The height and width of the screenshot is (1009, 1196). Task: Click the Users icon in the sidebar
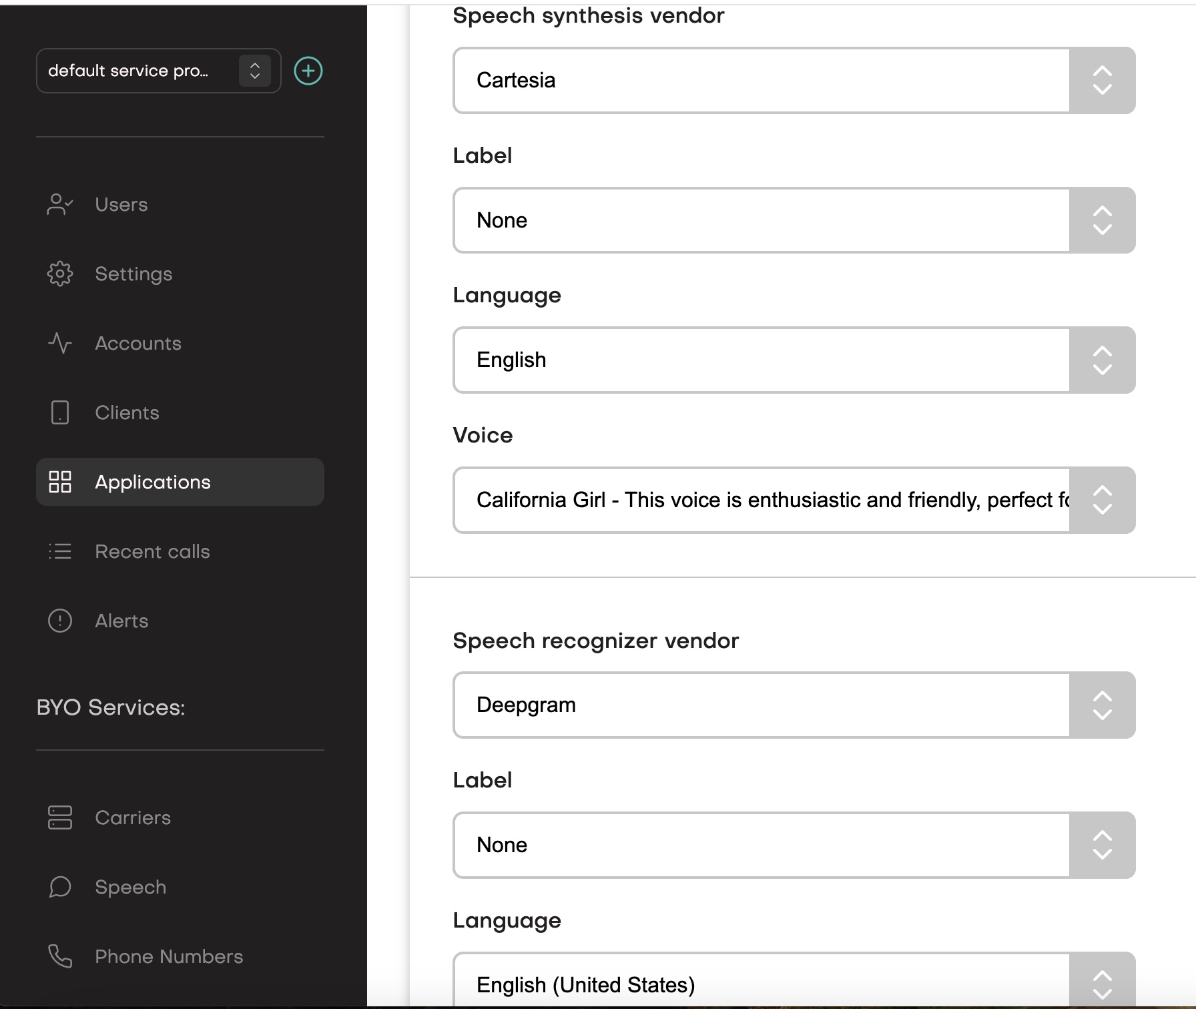tap(59, 204)
